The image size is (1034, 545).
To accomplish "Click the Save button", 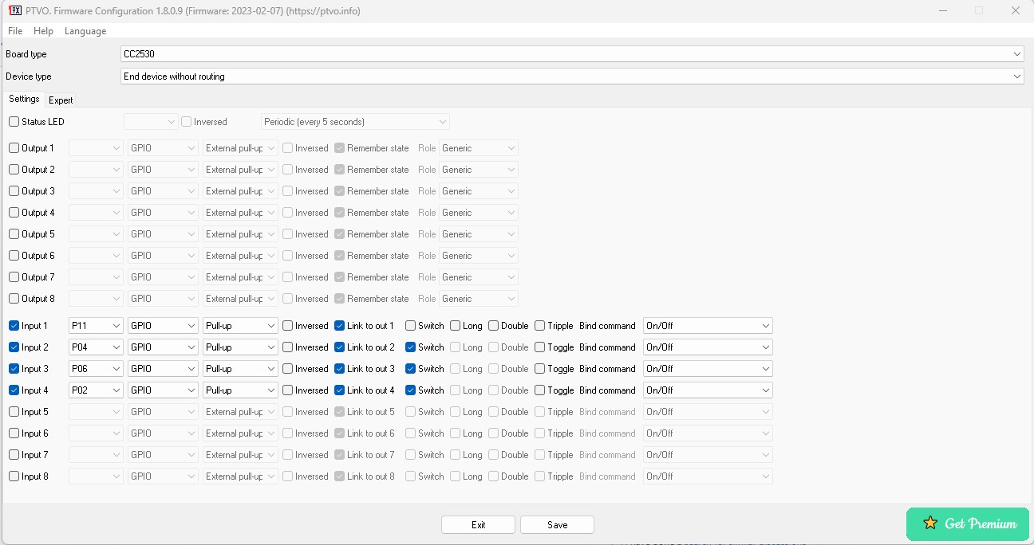I will point(557,524).
